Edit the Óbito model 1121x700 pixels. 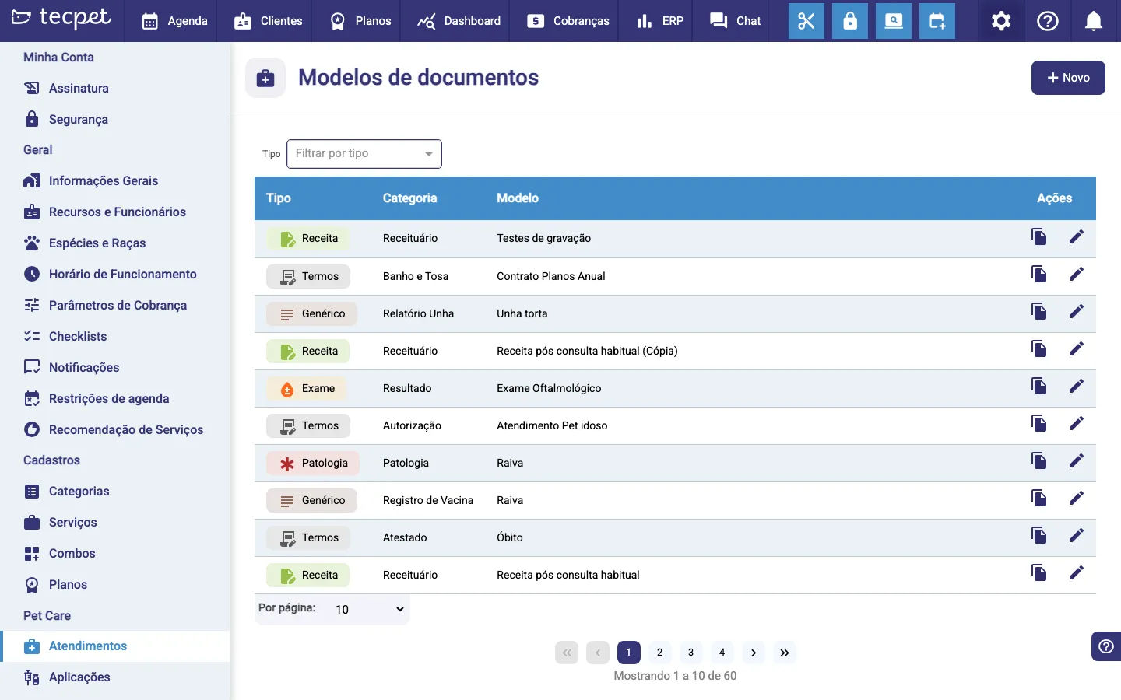point(1077,535)
